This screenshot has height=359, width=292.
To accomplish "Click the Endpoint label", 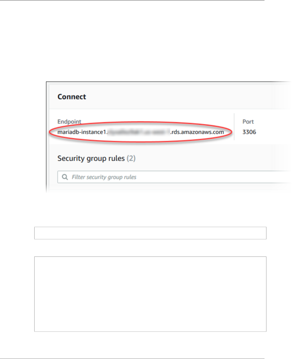I will pos(69,122).
